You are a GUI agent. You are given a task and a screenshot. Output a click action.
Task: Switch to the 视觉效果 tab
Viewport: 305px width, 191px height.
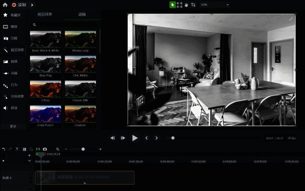[44, 14]
